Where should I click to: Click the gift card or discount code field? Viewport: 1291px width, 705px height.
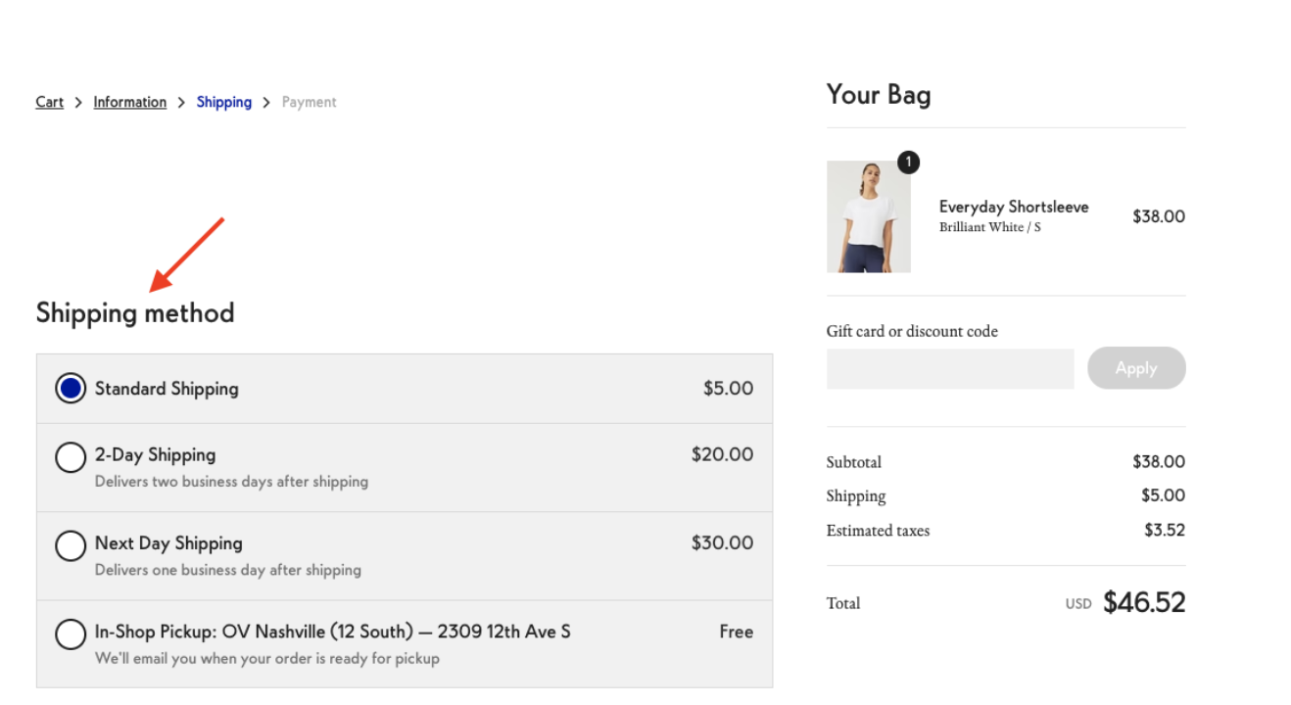click(x=950, y=369)
